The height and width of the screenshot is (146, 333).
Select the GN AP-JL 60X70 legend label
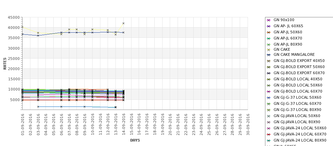(288, 38)
